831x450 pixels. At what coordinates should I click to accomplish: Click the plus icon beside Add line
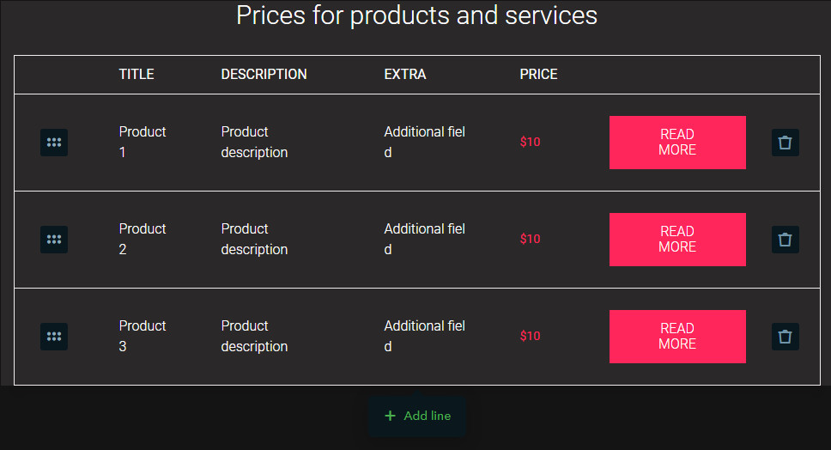pos(390,416)
